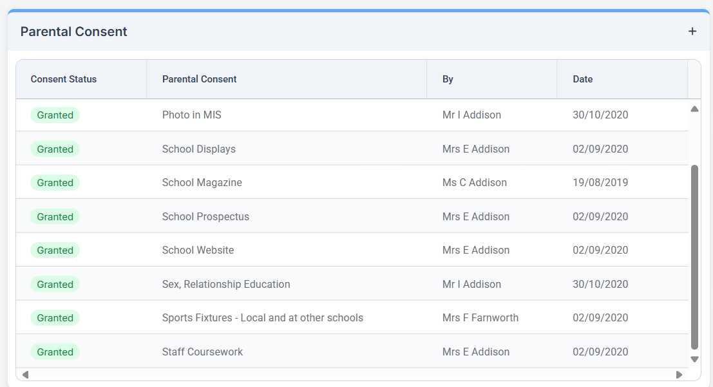
Task: Select the School Website consent
Action: (x=198, y=250)
